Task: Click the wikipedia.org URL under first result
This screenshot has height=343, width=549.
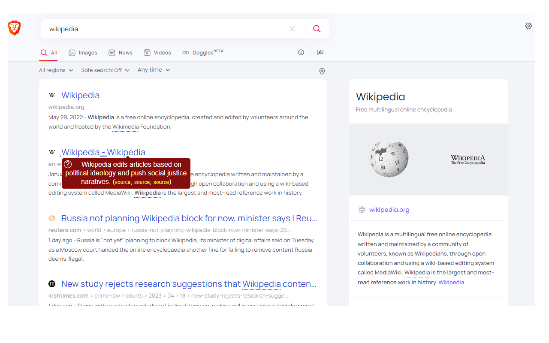Action: point(66,107)
